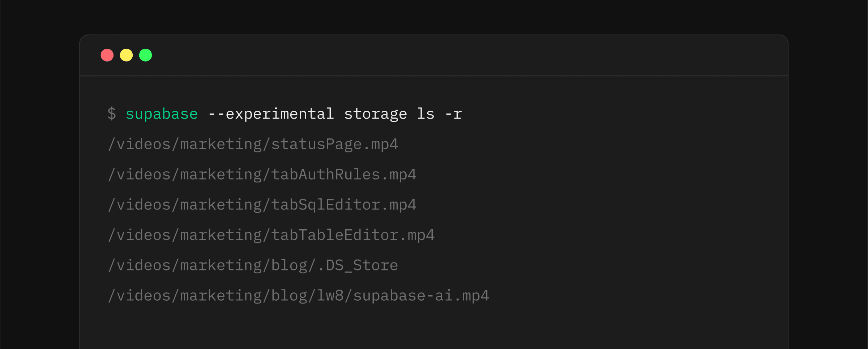The image size is (868, 349).
Task: Click the terminal window title bar
Action: click(434, 56)
